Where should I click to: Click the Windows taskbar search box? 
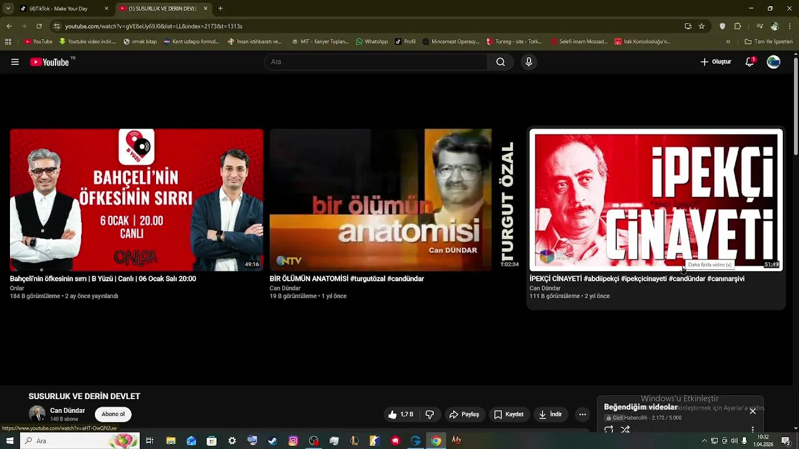(x=79, y=441)
